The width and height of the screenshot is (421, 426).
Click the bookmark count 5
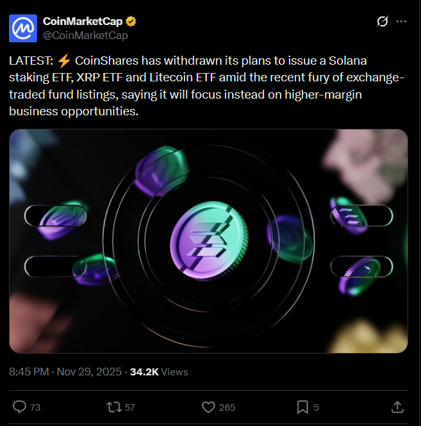[x=316, y=407]
